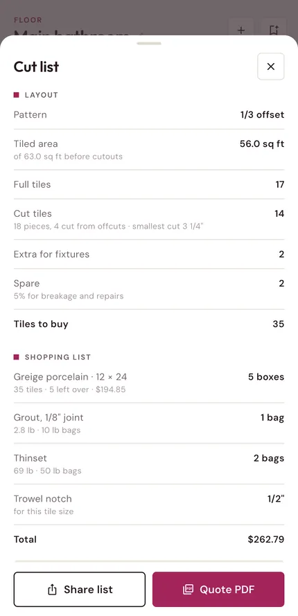Image resolution: width=298 pixels, height=616 pixels.
Task: Tap the plus icon behind sheet
Action: 241,30
